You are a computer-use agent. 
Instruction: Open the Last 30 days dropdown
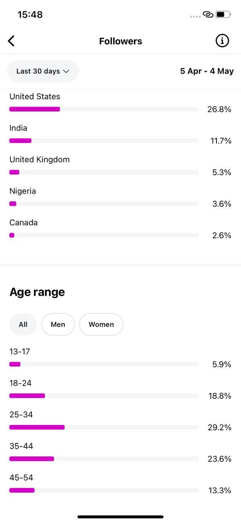pos(43,71)
